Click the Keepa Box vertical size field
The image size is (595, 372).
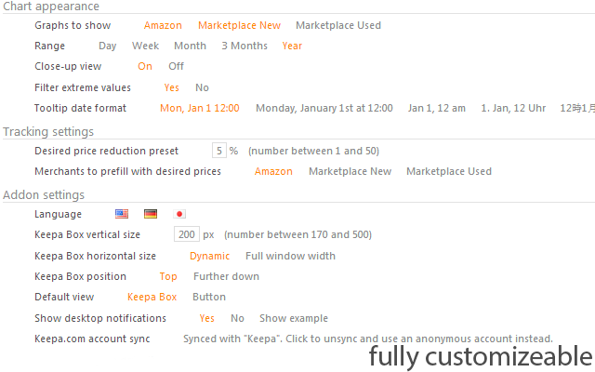click(186, 234)
